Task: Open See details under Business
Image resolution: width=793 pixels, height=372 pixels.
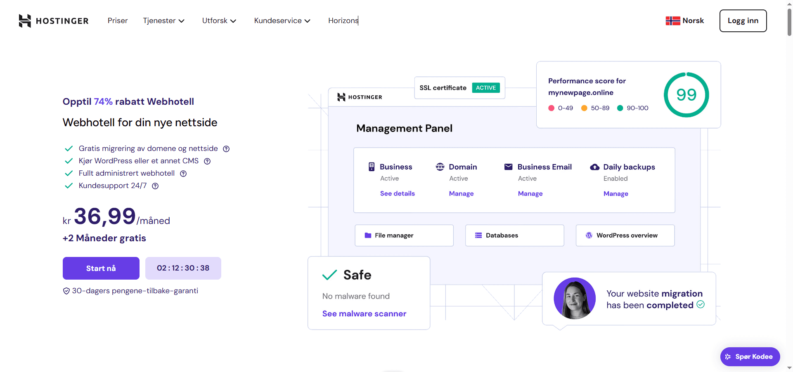Action: [398, 193]
